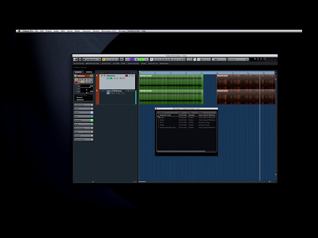
Task: Select the Duplicate Tracks row in Edit History
Action: pyautogui.click(x=187, y=115)
